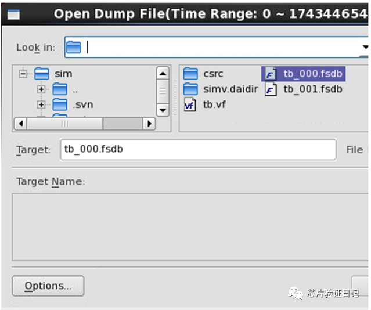This screenshot has height=310, width=371.
Task: Select the sim folder in tree
Action: (x=63, y=74)
